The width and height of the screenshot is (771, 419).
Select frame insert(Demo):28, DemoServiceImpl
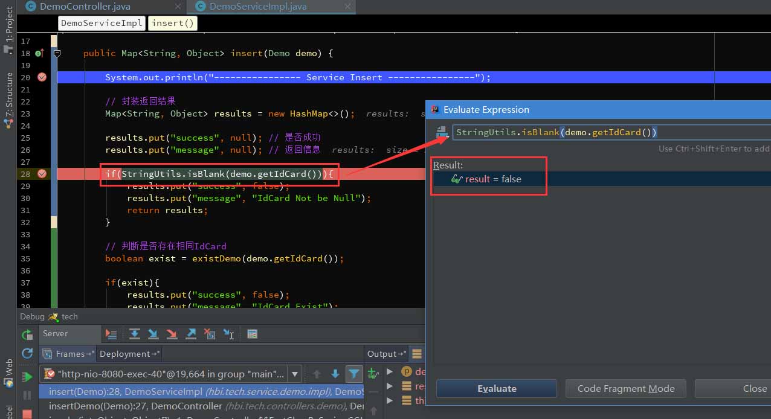point(201,391)
